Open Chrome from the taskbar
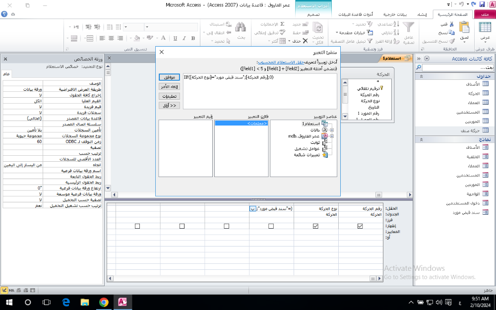This screenshot has width=496, height=310. [104, 302]
